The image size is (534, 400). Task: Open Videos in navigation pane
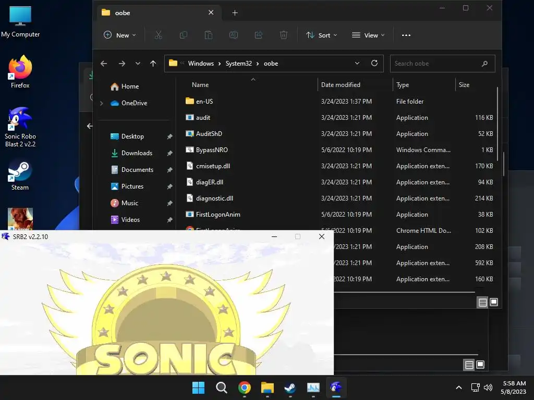tap(130, 220)
